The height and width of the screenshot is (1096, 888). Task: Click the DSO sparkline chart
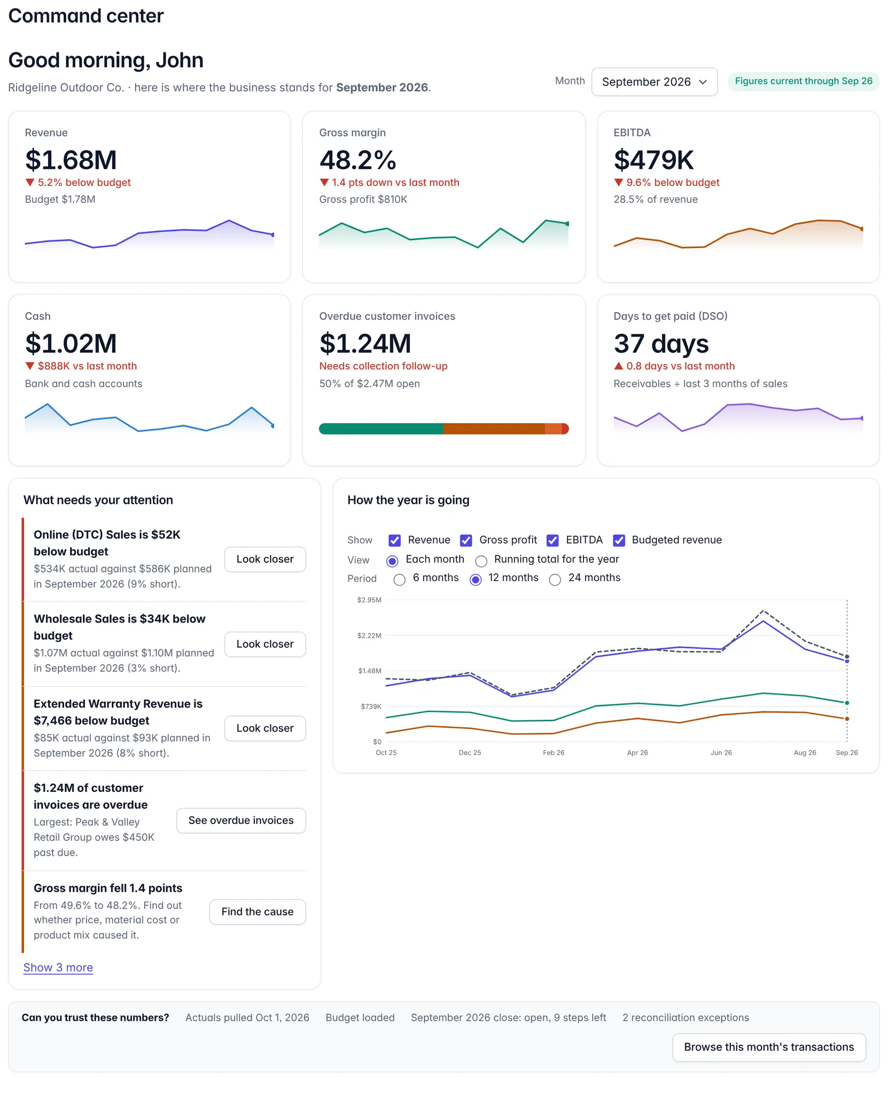738,418
